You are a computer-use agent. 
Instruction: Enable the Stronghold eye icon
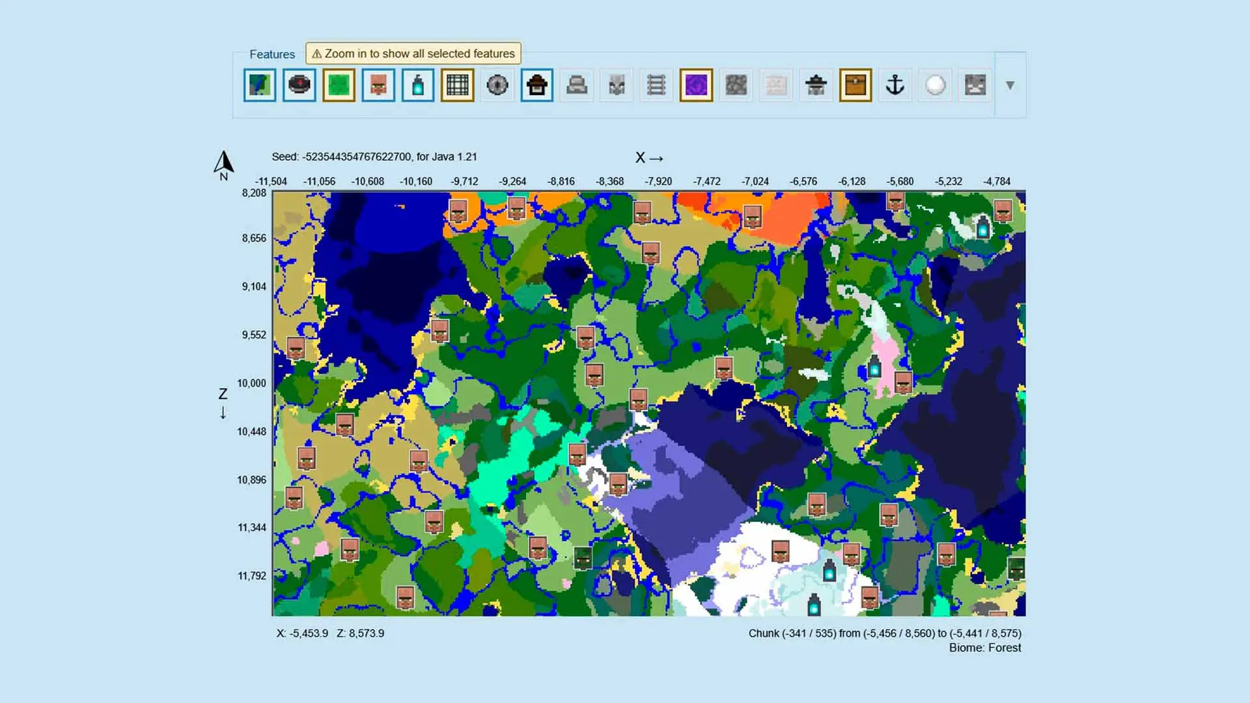click(x=497, y=85)
